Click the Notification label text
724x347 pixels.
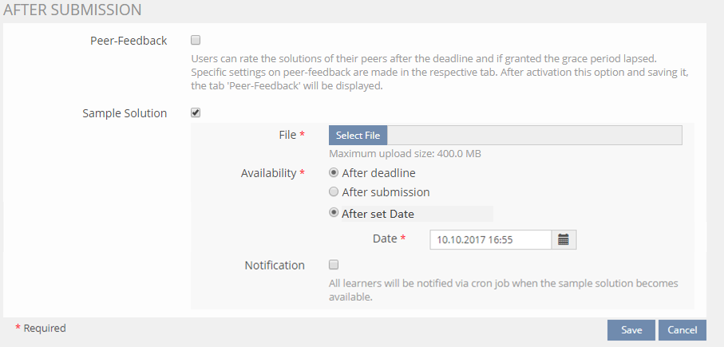[x=275, y=265]
